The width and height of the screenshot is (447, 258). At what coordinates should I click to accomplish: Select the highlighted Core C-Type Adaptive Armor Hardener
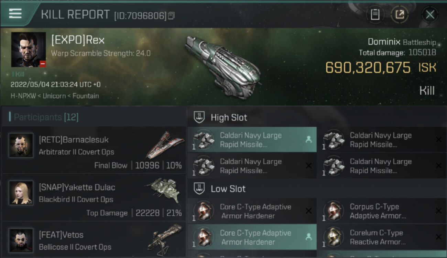pyautogui.click(x=252, y=237)
